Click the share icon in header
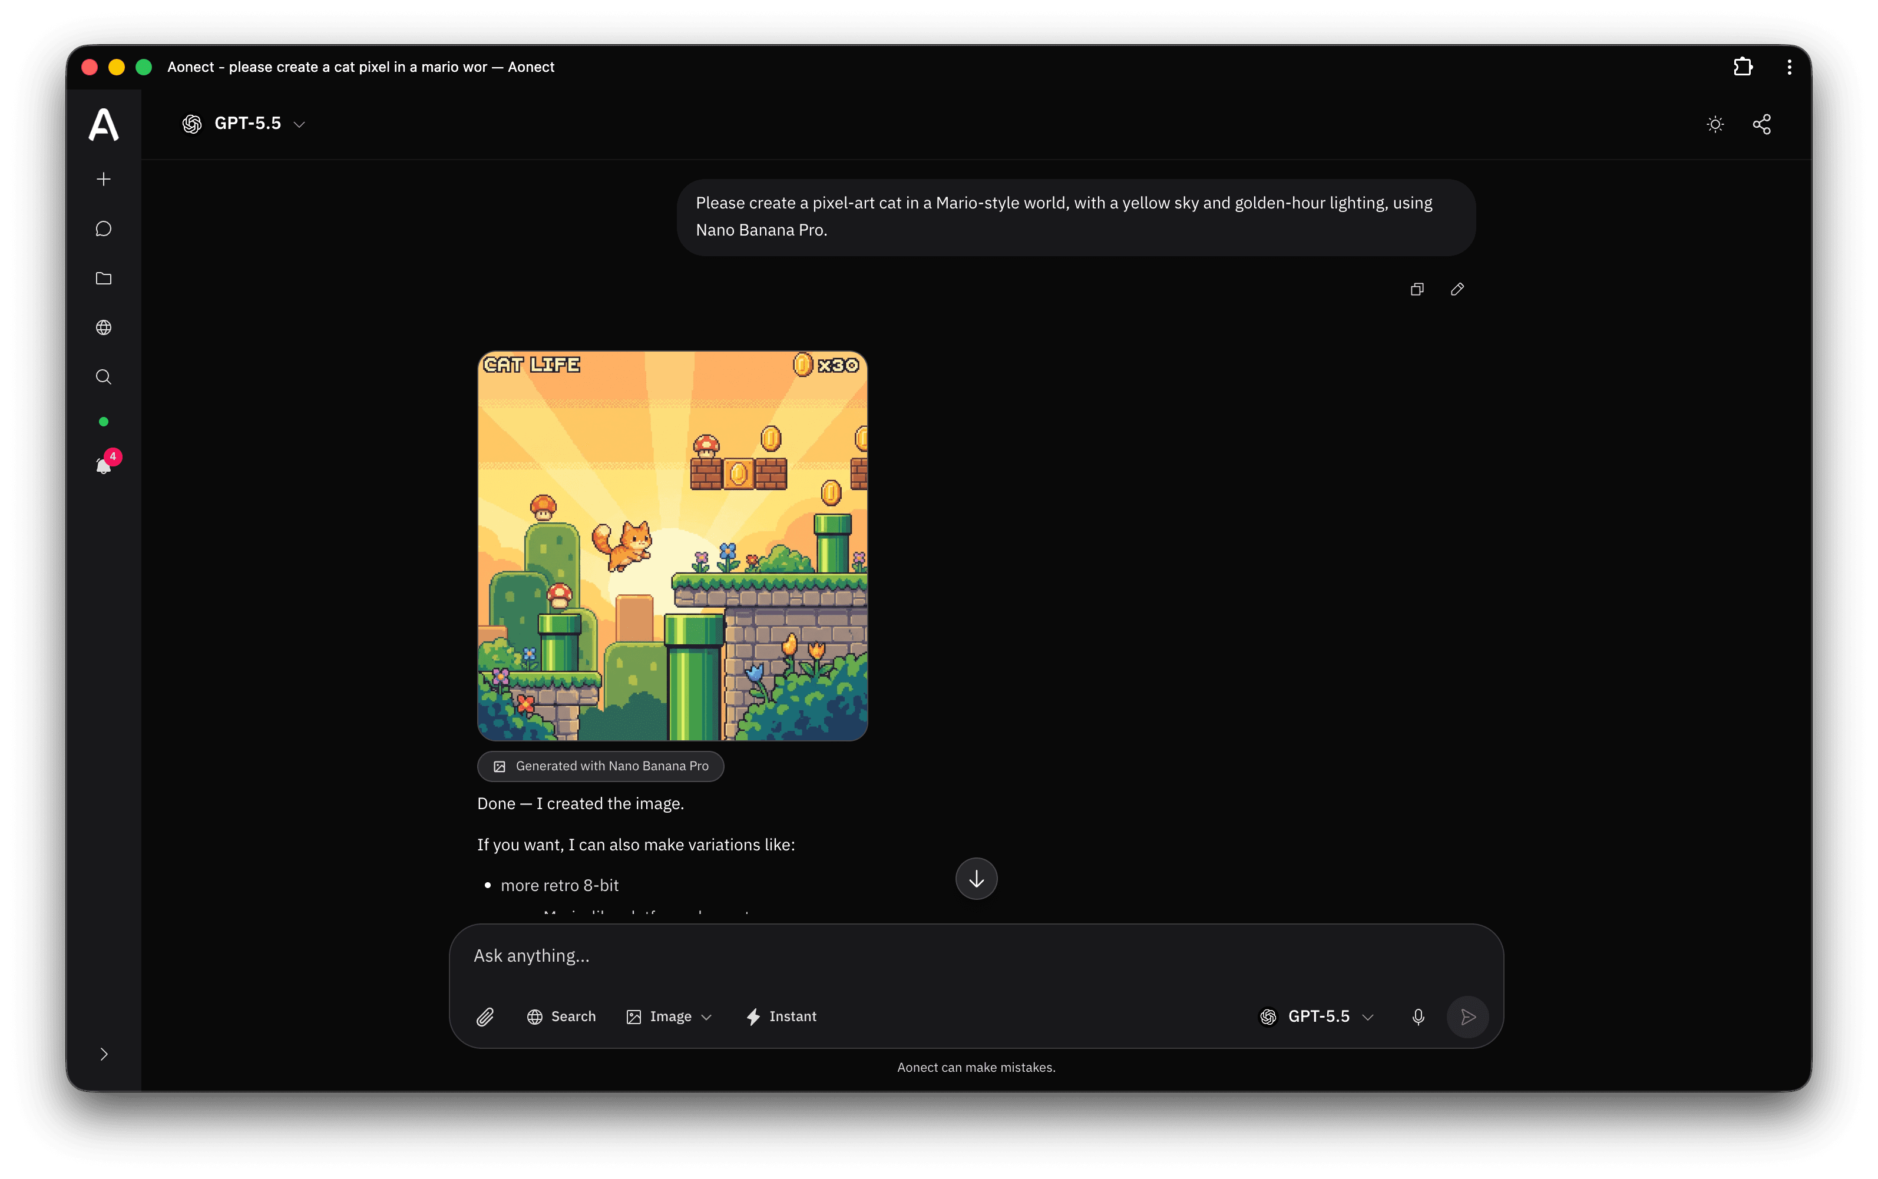This screenshot has height=1179, width=1878. point(1762,124)
